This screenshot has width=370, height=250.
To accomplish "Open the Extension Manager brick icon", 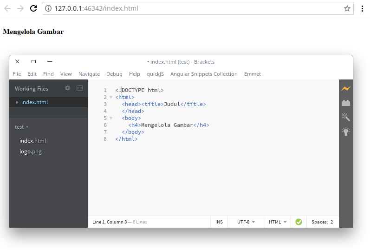I will [346, 103].
